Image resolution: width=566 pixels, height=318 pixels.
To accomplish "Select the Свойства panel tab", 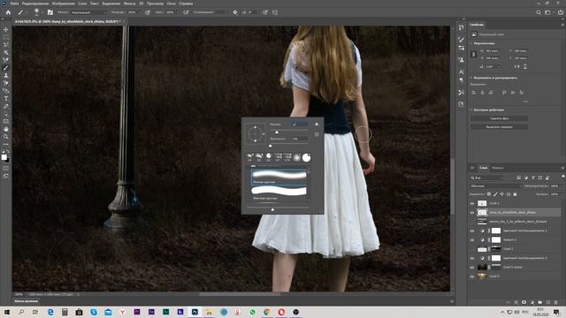I will coord(477,25).
